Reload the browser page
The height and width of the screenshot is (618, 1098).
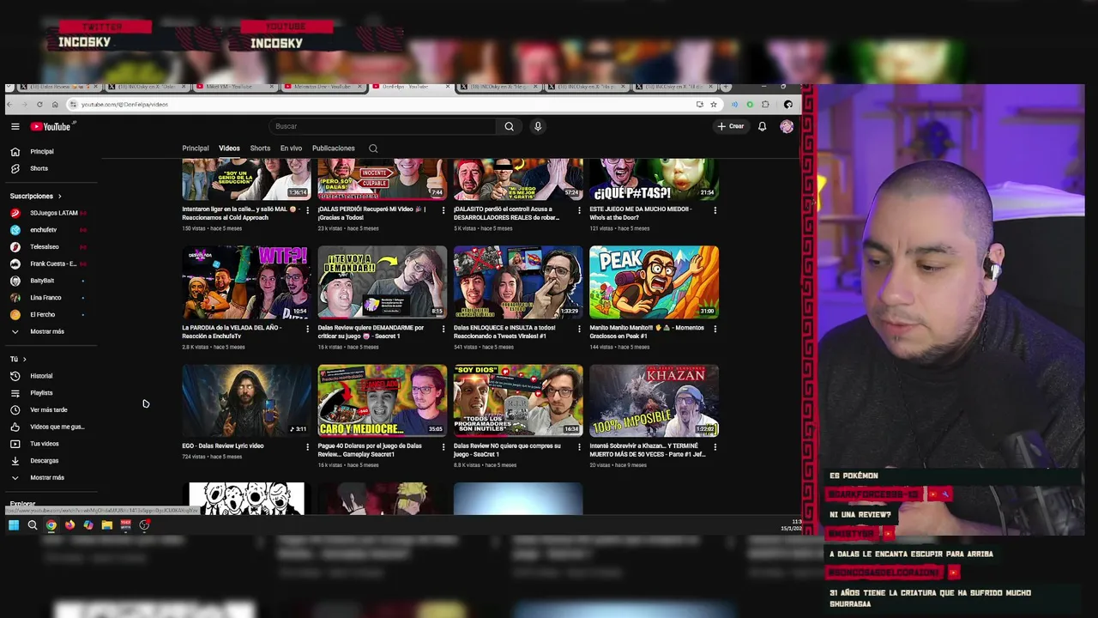point(39,105)
